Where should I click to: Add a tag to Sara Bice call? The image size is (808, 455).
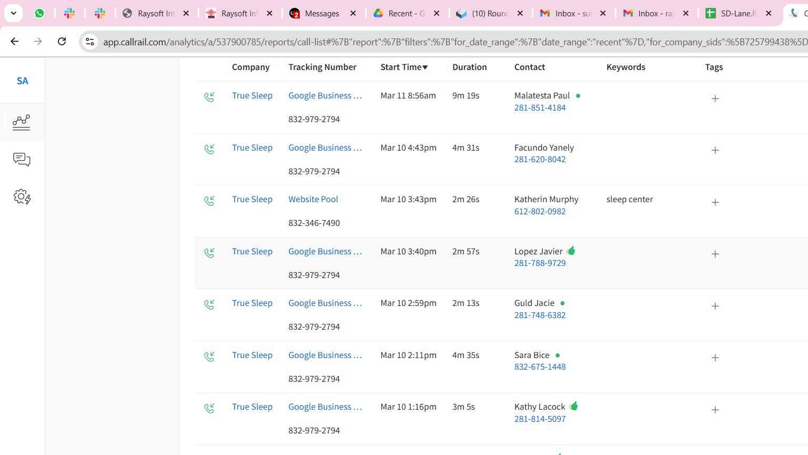715,358
